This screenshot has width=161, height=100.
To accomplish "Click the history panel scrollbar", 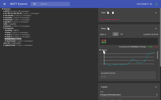I will pyautogui.click(x=158, y=55).
